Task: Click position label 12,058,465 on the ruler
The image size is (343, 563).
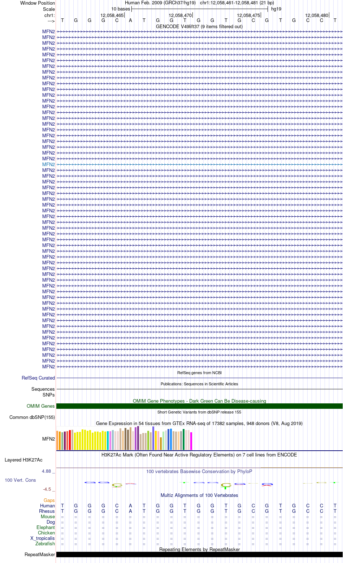Action: 112,16
